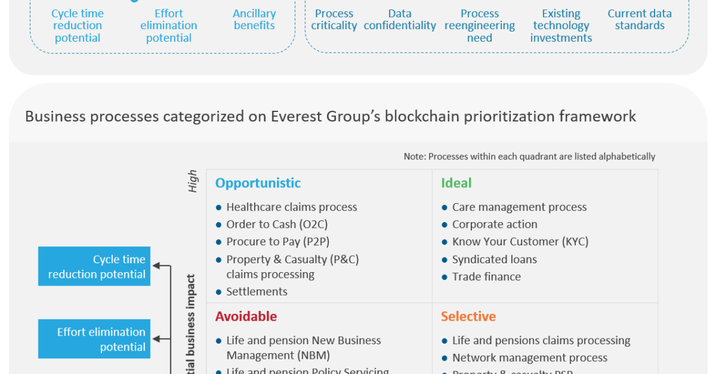The image size is (716, 374).
Task: Click 'Order to Cash (O2C)' item
Action: tap(277, 225)
